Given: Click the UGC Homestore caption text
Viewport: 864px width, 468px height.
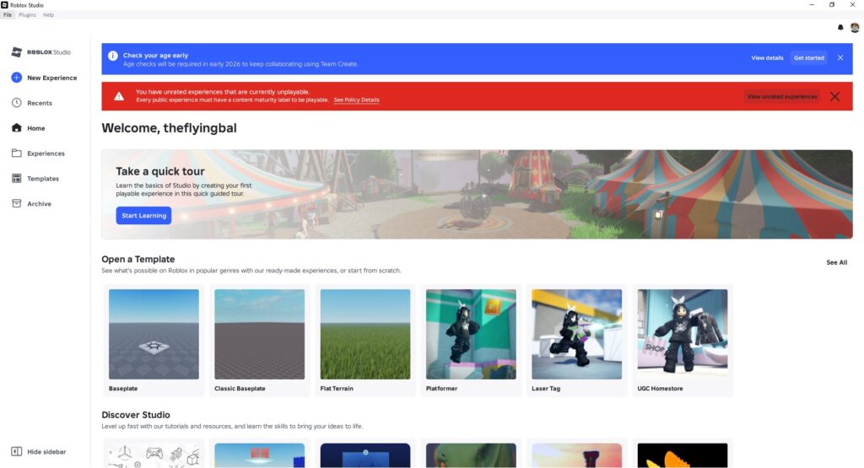Looking at the screenshot, I should (660, 388).
